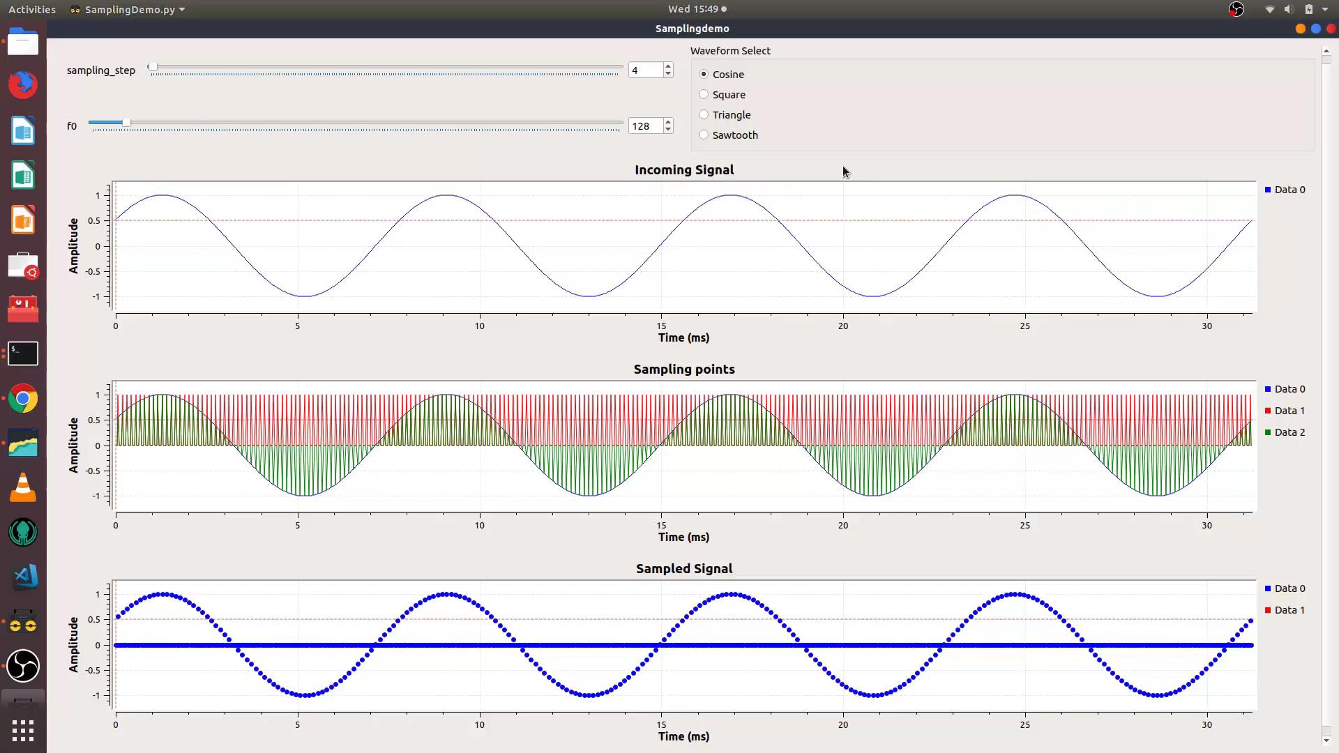Toggle Data 0 legend in Sampling points plot
The width and height of the screenshot is (1339, 753).
(1285, 389)
